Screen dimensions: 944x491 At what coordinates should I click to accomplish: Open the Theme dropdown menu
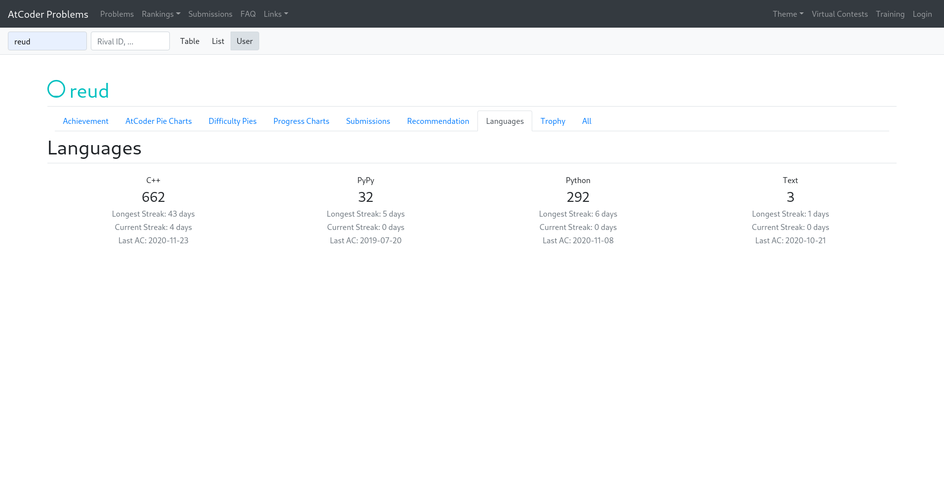click(787, 14)
